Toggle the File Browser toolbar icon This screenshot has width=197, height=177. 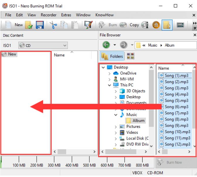(167, 25)
